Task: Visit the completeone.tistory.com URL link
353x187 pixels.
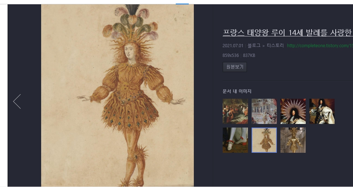Action: 320,46
